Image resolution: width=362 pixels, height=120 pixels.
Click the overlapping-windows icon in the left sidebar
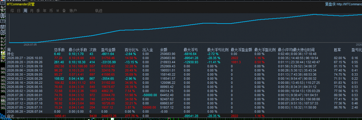(x=2, y=32)
